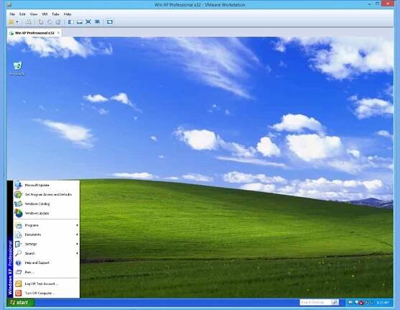Open the snapshot manager icon

[x=58, y=22]
